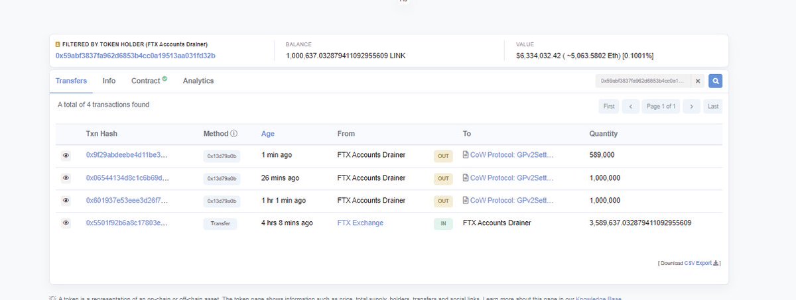796x300 pixels.
Task: Go to First page button
Action: tap(609, 106)
